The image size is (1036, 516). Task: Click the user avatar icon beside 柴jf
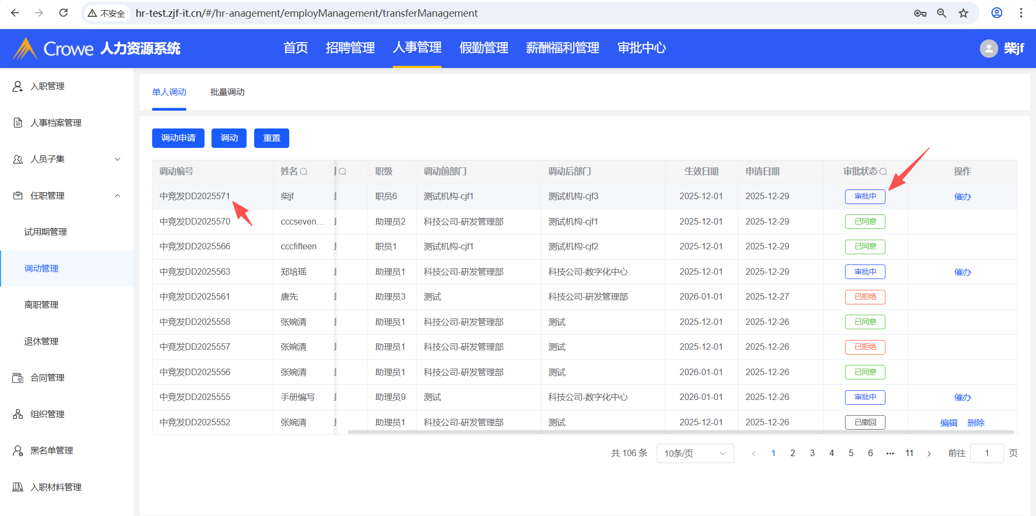[x=989, y=49]
